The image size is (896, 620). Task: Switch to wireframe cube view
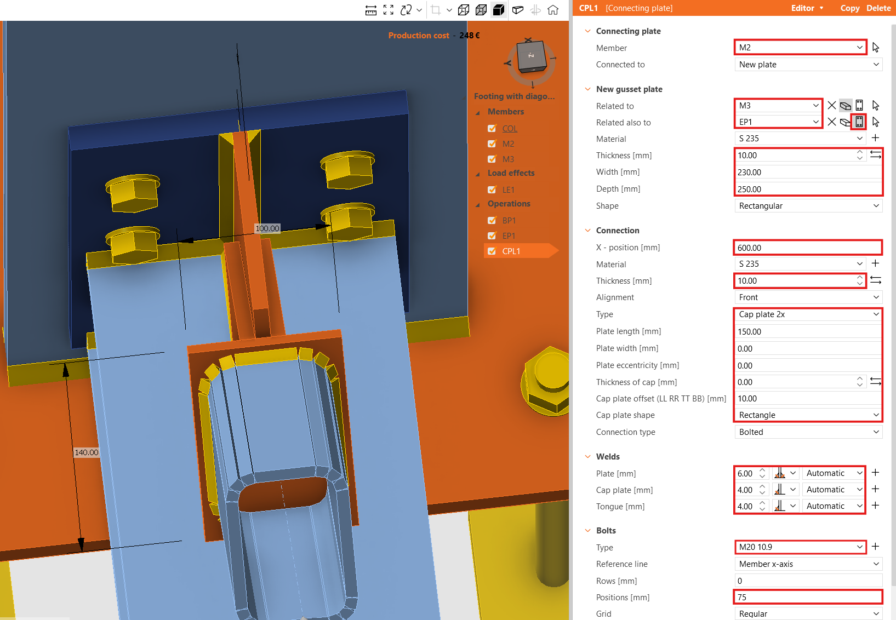click(464, 10)
